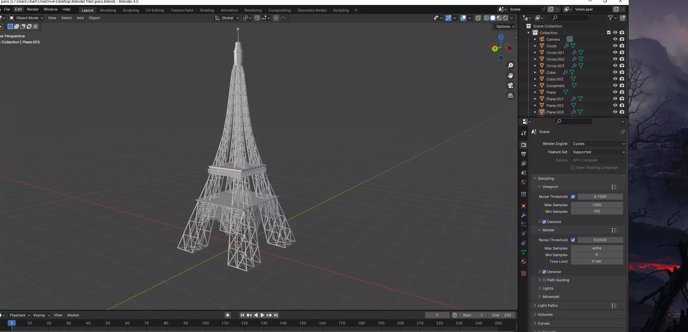This screenshot has height=332, width=688.
Task: Open the Render properties tab
Action: click(x=524, y=145)
